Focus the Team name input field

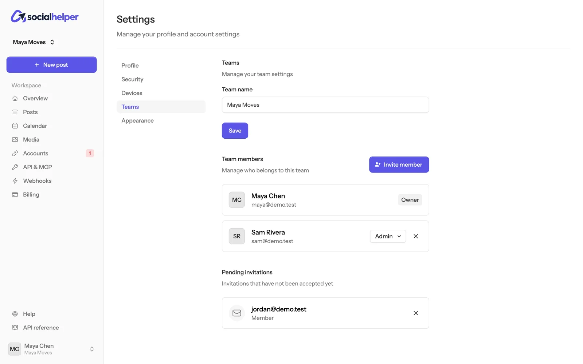[x=325, y=105]
